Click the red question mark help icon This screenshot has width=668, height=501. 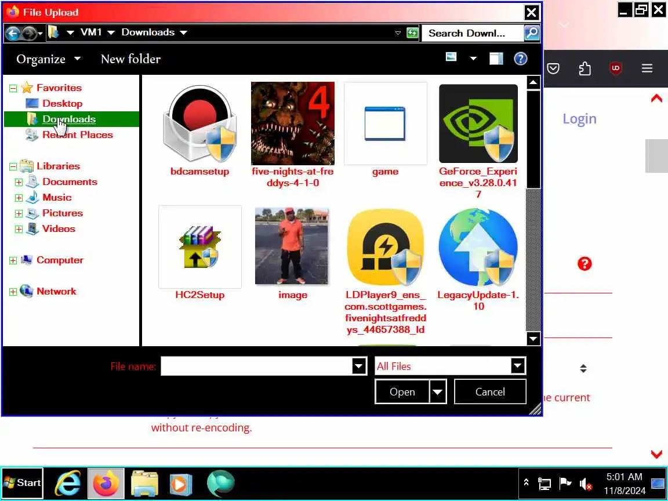584,264
